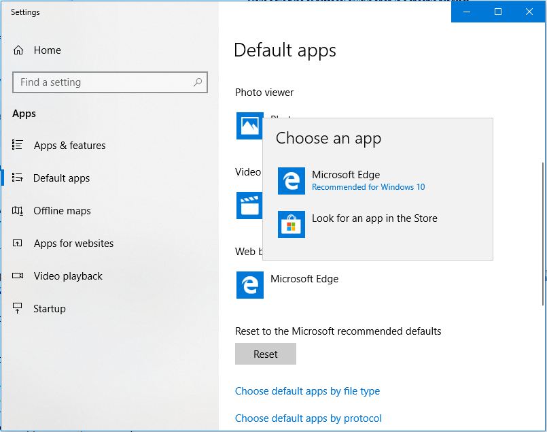Image resolution: width=547 pixels, height=432 pixels.
Task: Pick the Edge icon in Choose an app popup
Action: coord(292,181)
